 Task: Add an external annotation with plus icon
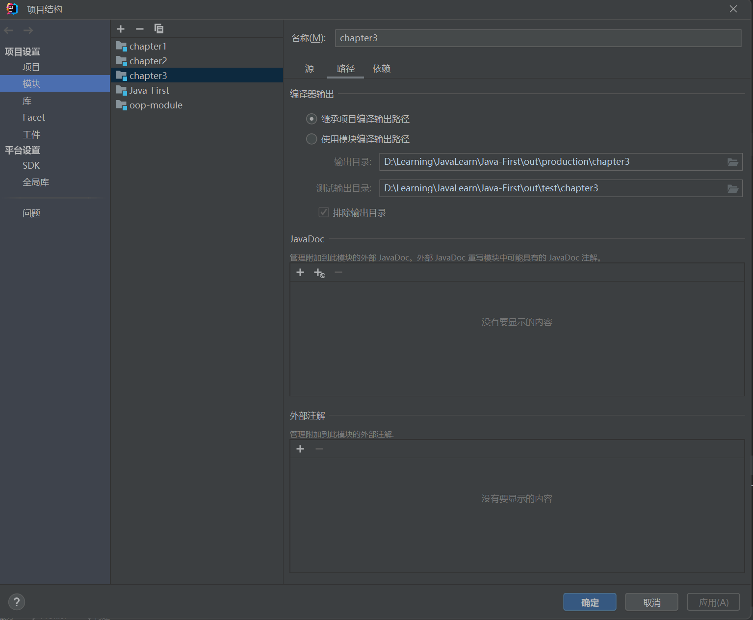pos(300,449)
